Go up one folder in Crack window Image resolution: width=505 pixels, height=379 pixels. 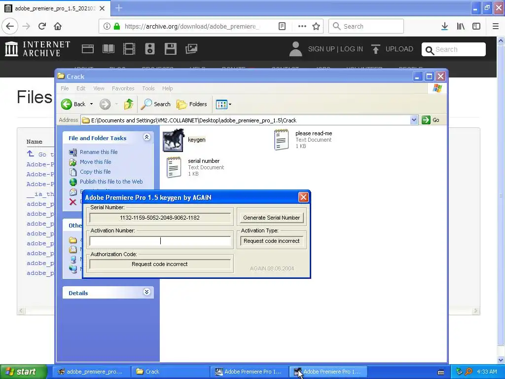tap(129, 104)
